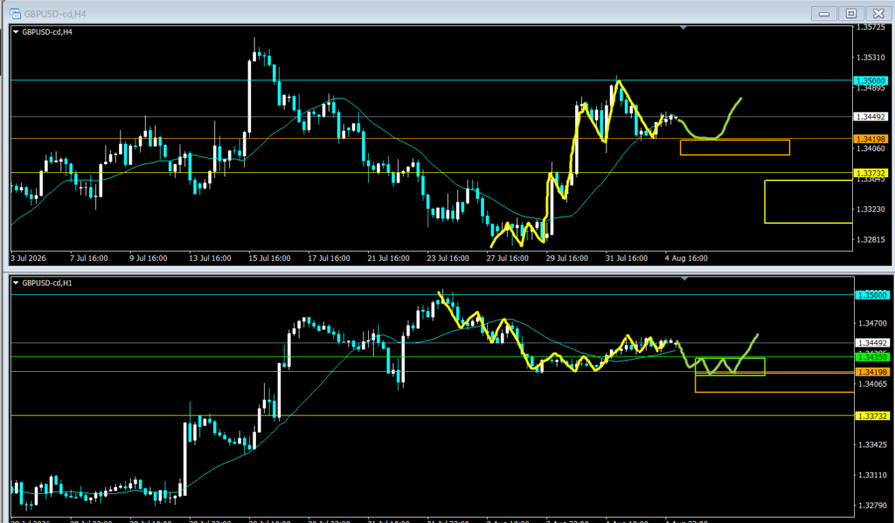
Task: Click the GBPUSD-cd,H4 window title icon
Action: point(16,14)
